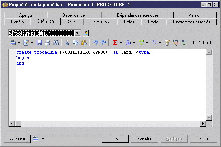Viewport: 221px width, 147px height.
Task: Expand the functions f() dropdown arrow
Action: (x=134, y=43)
